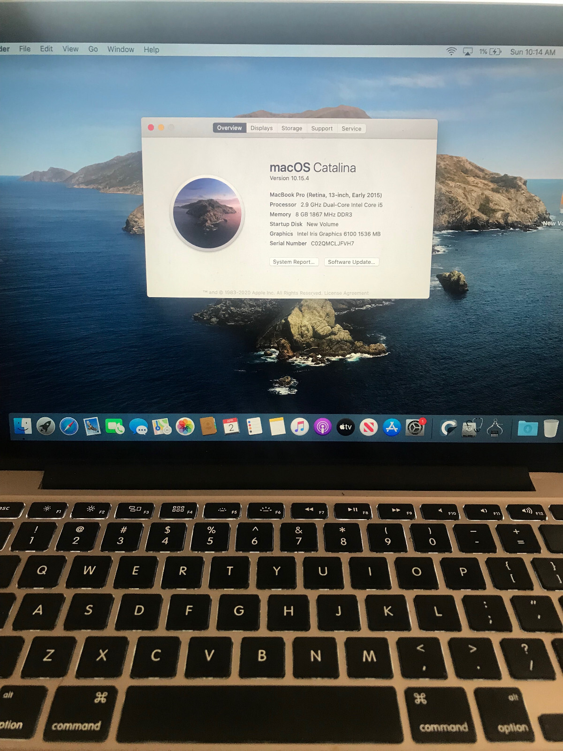Launch Photos from the Dock

(185, 427)
